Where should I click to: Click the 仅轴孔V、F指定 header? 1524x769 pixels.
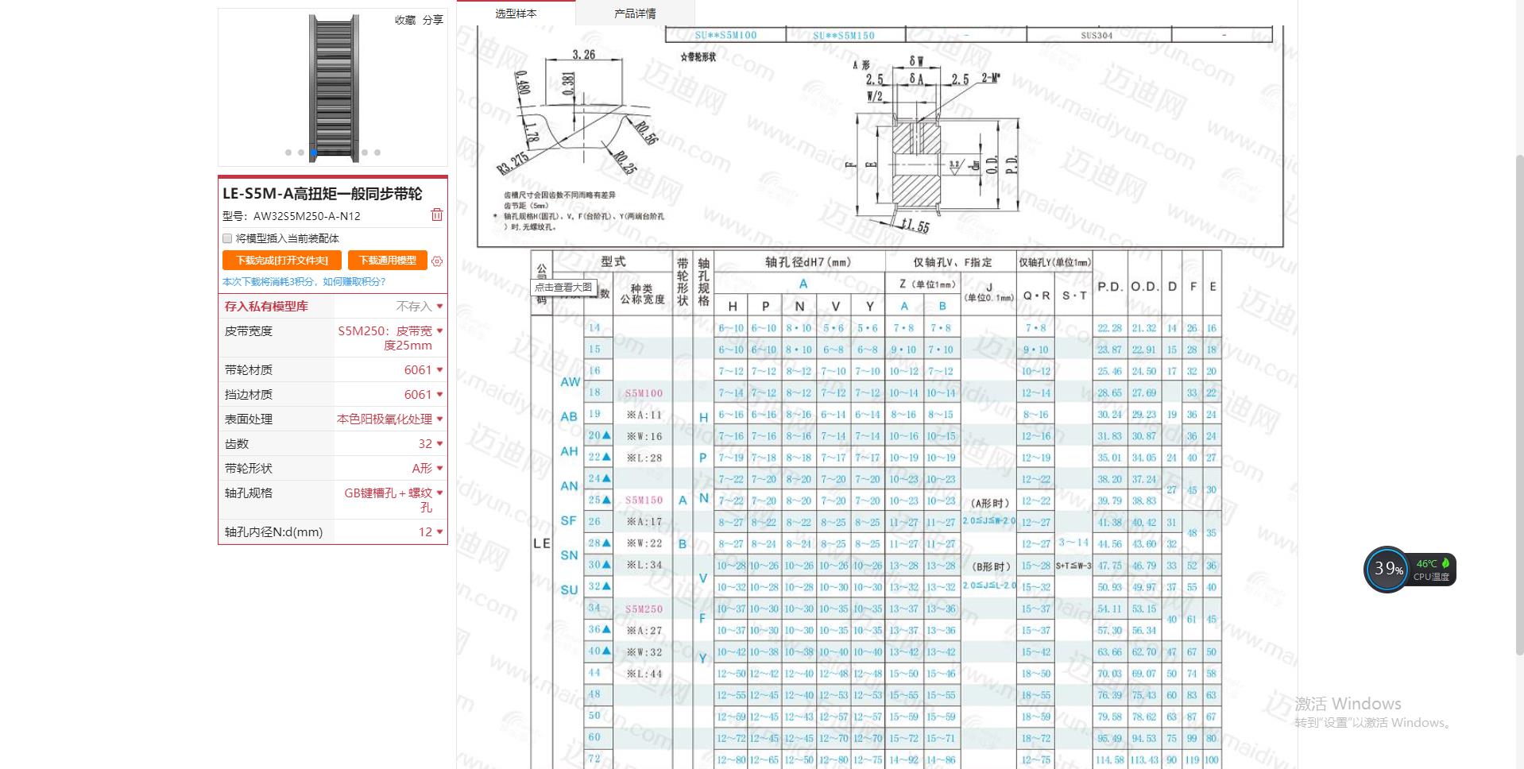point(952,262)
